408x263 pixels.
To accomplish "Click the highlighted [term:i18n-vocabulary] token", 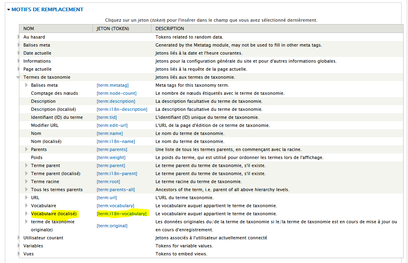I will (122, 214).
